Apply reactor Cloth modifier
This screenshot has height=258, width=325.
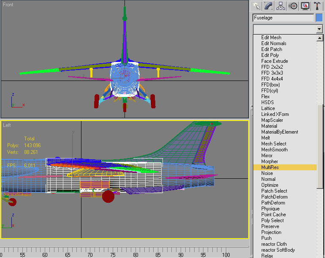[274, 244]
